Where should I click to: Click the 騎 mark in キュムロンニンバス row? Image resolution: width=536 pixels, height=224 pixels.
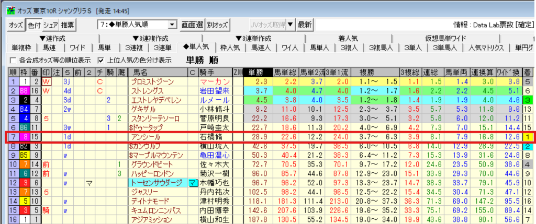point(47,210)
